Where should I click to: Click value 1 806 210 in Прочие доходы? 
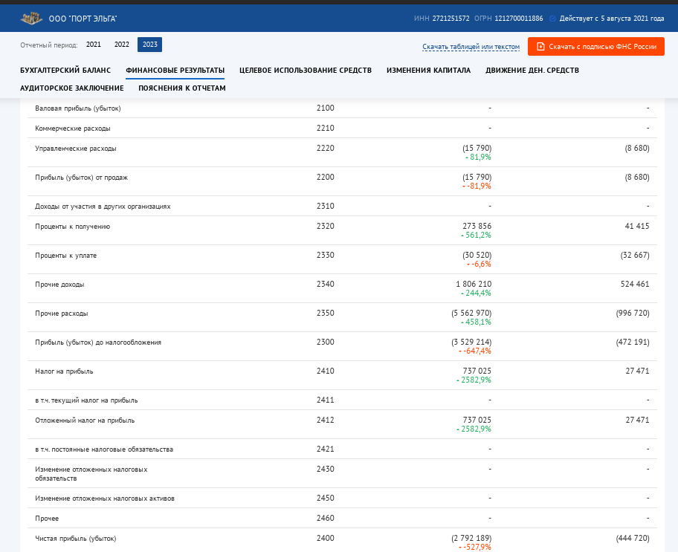(474, 284)
